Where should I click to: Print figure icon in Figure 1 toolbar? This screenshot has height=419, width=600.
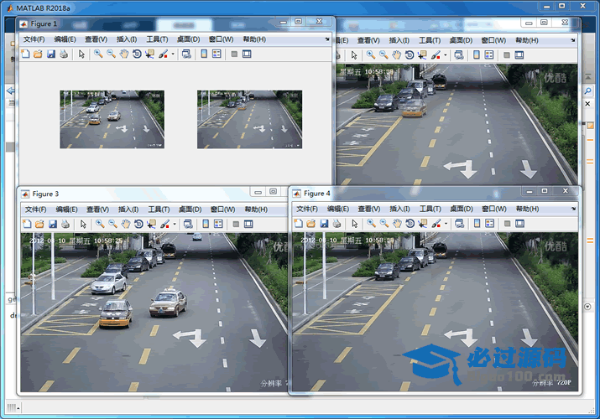64,54
